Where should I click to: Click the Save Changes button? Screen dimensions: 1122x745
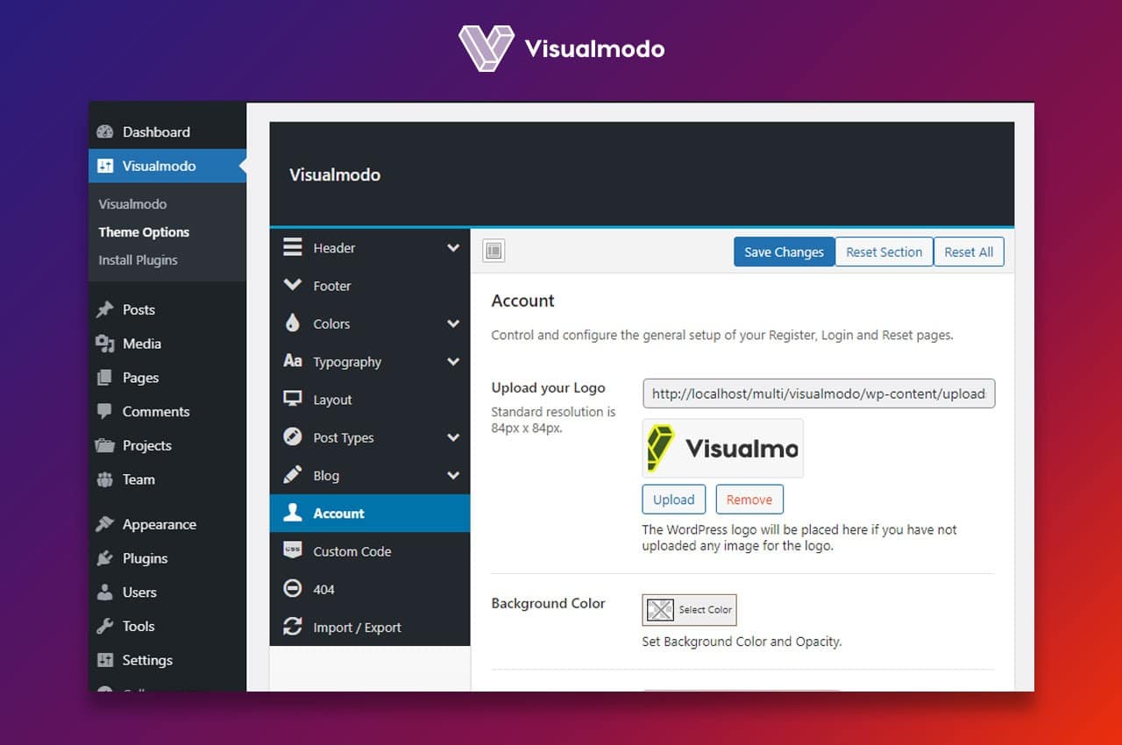point(784,252)
